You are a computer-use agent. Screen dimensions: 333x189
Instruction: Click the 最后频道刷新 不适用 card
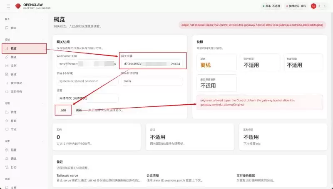(x=216, y=83)
